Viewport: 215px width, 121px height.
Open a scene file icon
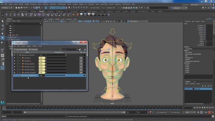click(x=19, y=8)
